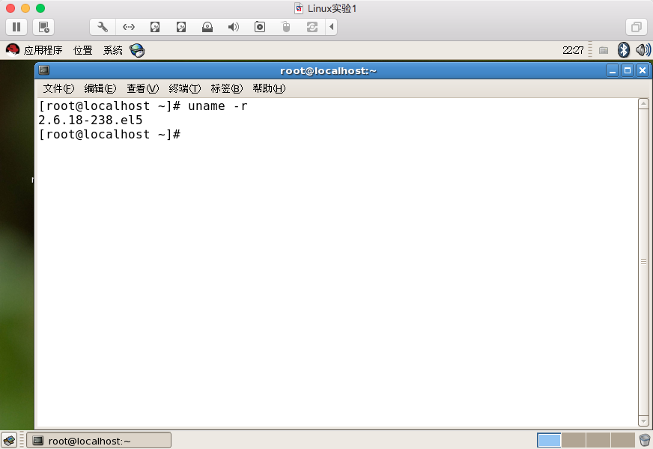Click the macOS yellow minimize button
The image size is (653, 449).
coord(25,8)
